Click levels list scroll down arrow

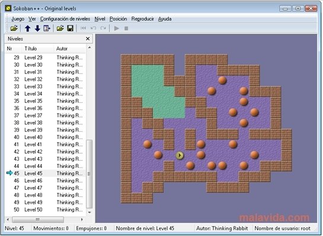click(x=89, y=212)
